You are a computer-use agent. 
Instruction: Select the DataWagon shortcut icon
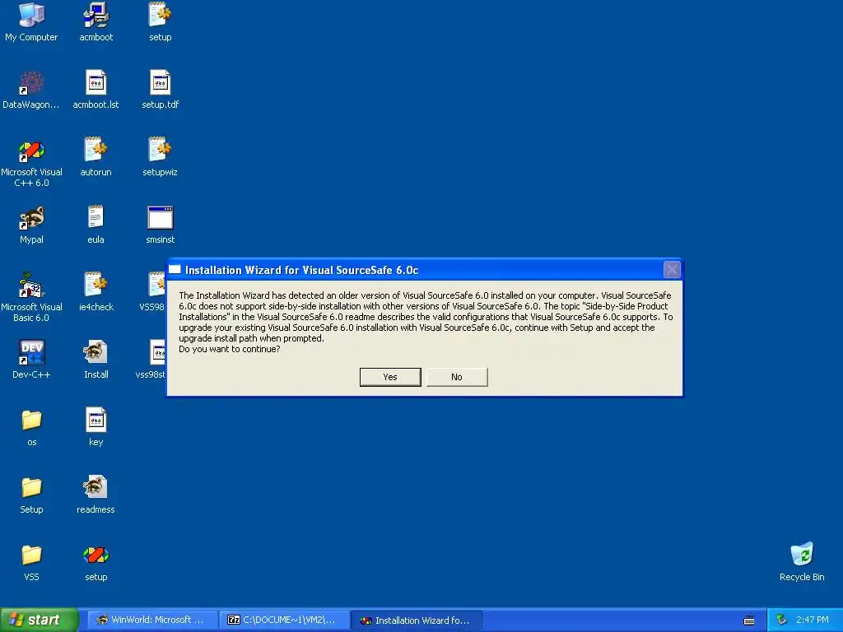[x=31, y=89]
